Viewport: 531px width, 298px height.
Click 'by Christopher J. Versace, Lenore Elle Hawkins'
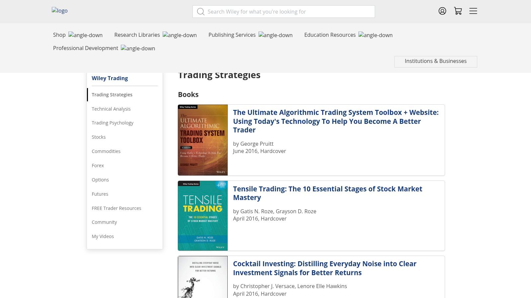pyautogui.click(x=290, y=286)
